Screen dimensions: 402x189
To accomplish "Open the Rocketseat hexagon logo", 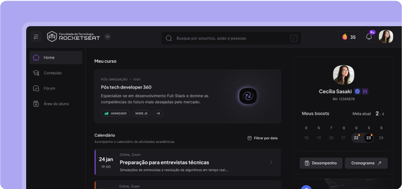I will [52, 37].
